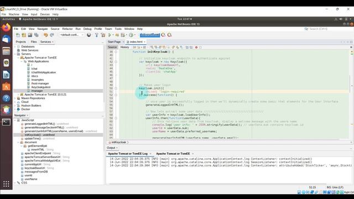Image resolution: width=354 pixels, height=199 pixels.
Task: Expand the Maven Repositories node
Action: click(x=15, y=98)
